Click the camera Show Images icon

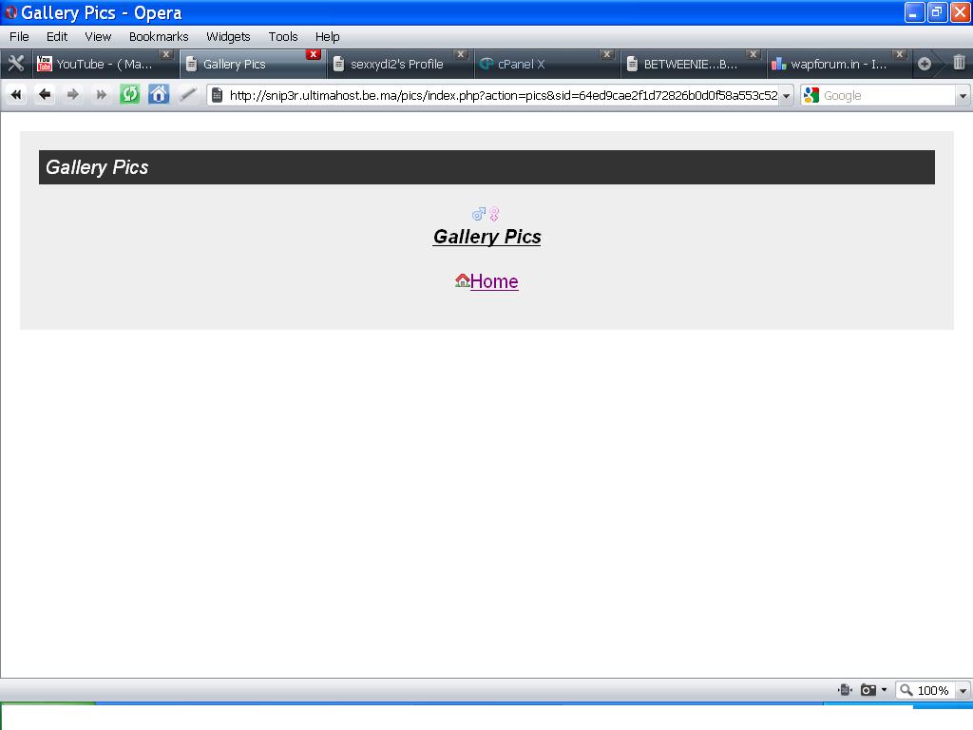[x=868, y=690]
